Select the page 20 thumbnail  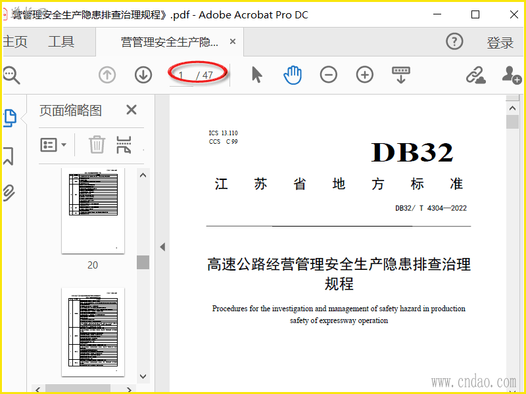point(93,210)
